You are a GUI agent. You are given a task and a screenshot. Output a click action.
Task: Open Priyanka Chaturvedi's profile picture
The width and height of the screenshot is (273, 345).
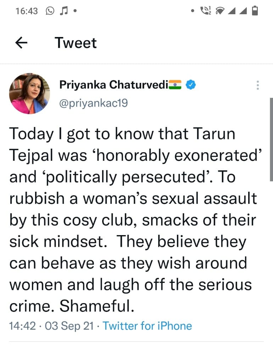[29, 94]
